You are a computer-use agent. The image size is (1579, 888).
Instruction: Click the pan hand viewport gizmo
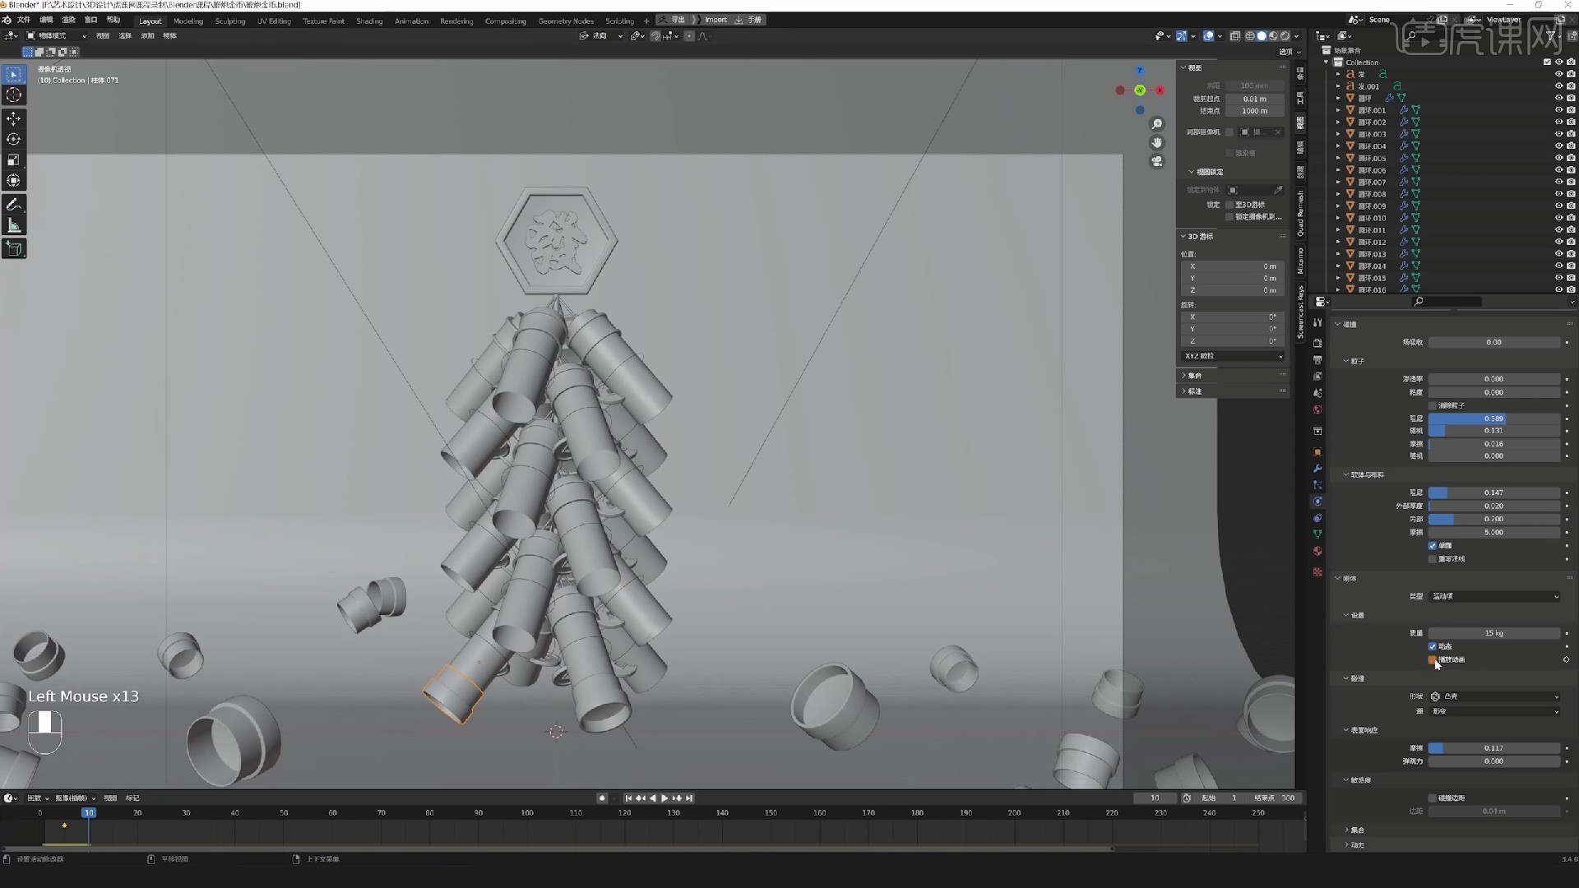coord(1157,143)
